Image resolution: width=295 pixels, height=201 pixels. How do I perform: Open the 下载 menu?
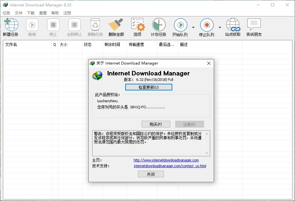[x=31, y=13]
